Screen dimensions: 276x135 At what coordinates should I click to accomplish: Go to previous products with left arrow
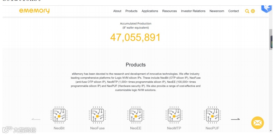point(36,119)
